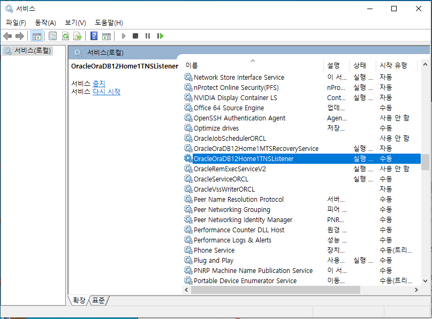Select 서비스(로컬) in the left tree
The width and height of the screenshot is (432, 319).
click(x=33, y=51)
